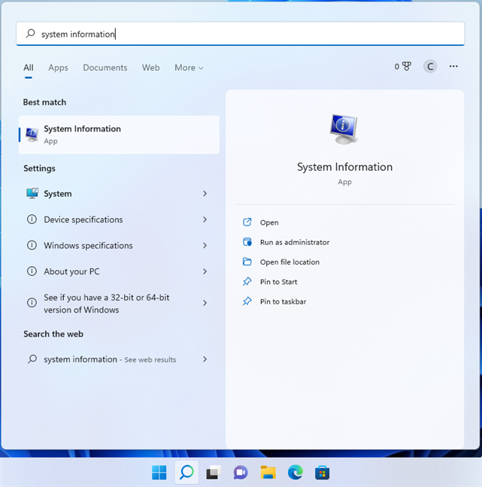Click the rewards trophy points icon
Screen dimensions: 482x487
pyautogui.click(x=403, y=67)
